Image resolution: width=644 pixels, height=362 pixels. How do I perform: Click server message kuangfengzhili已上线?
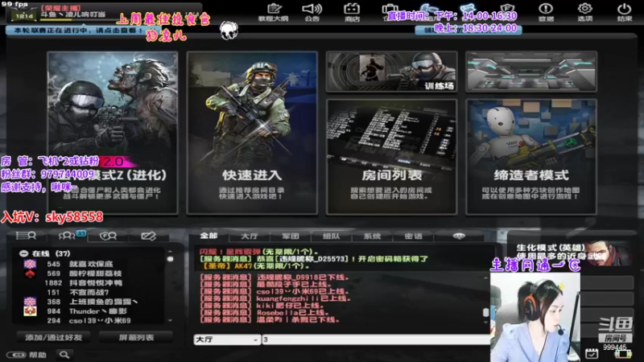point(275,298)
